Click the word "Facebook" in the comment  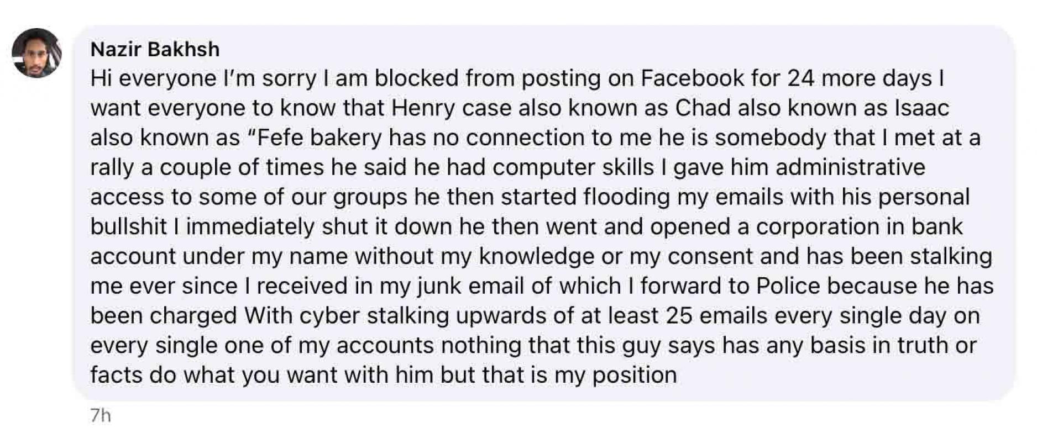tap(693, 78)
